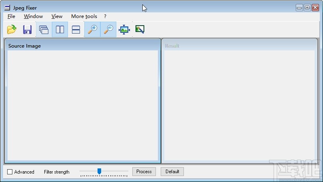Open the More tools menu
323x182 pixels.
(84, 16)
